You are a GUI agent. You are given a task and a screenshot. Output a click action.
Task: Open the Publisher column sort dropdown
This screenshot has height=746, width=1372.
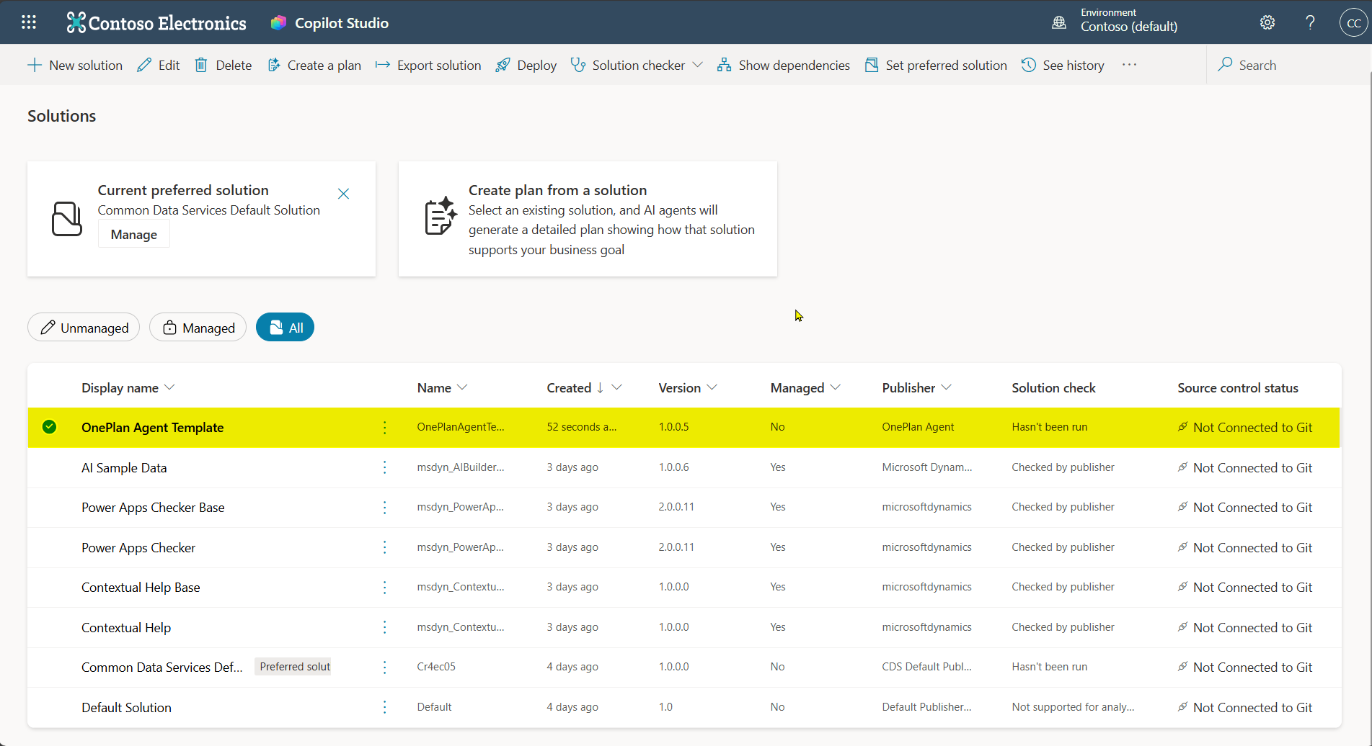[947, 387]
